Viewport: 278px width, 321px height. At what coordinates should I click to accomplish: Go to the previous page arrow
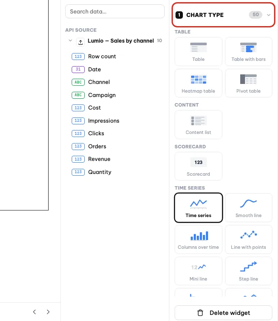coord(34,312)
